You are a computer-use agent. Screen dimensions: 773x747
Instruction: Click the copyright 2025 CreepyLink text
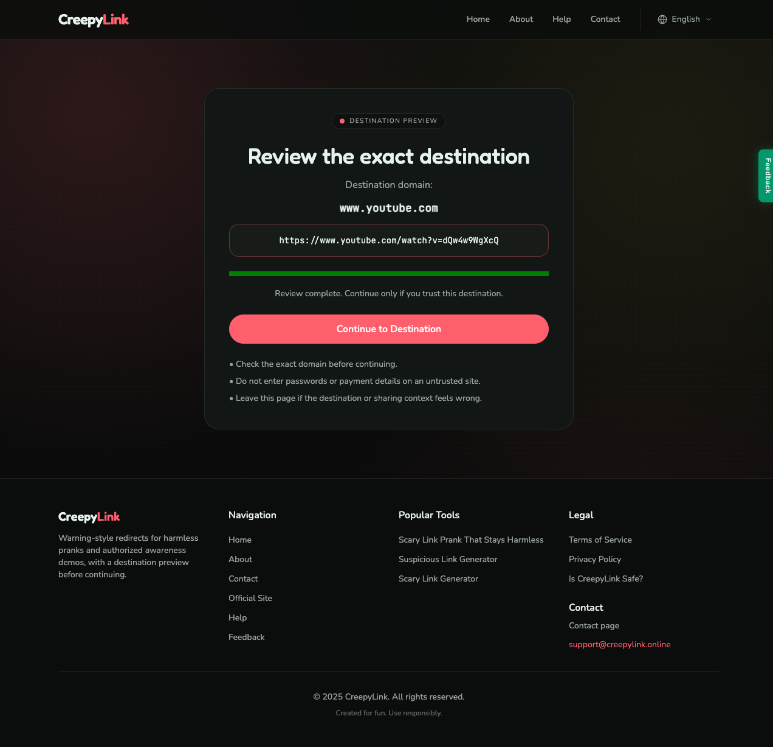[389, 697]
